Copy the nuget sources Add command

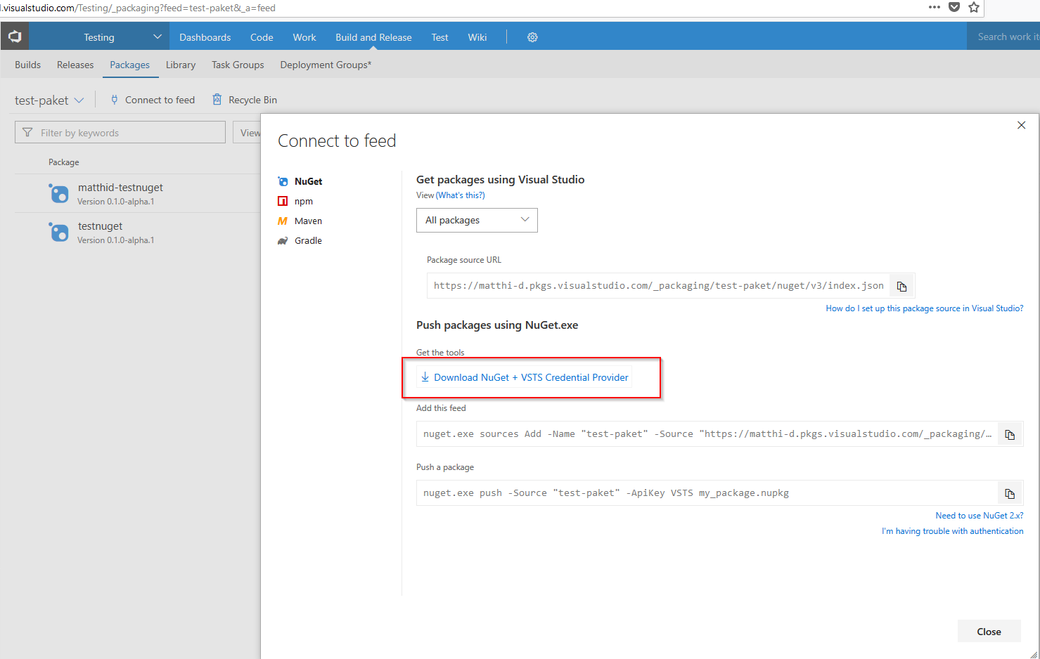point(1010,434)
